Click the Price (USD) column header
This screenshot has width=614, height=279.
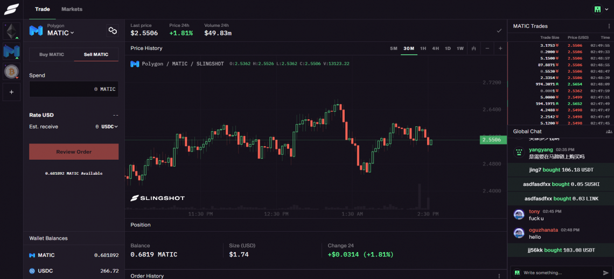tap(578, 38)
